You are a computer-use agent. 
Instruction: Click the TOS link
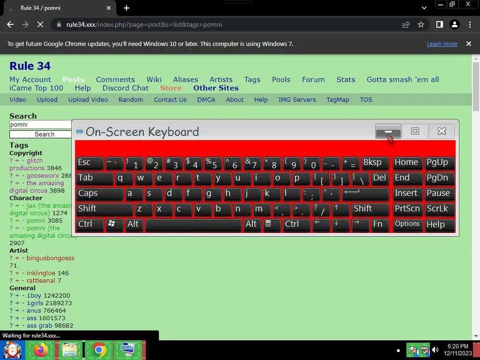pyautogui.click(x=366, y=99)
